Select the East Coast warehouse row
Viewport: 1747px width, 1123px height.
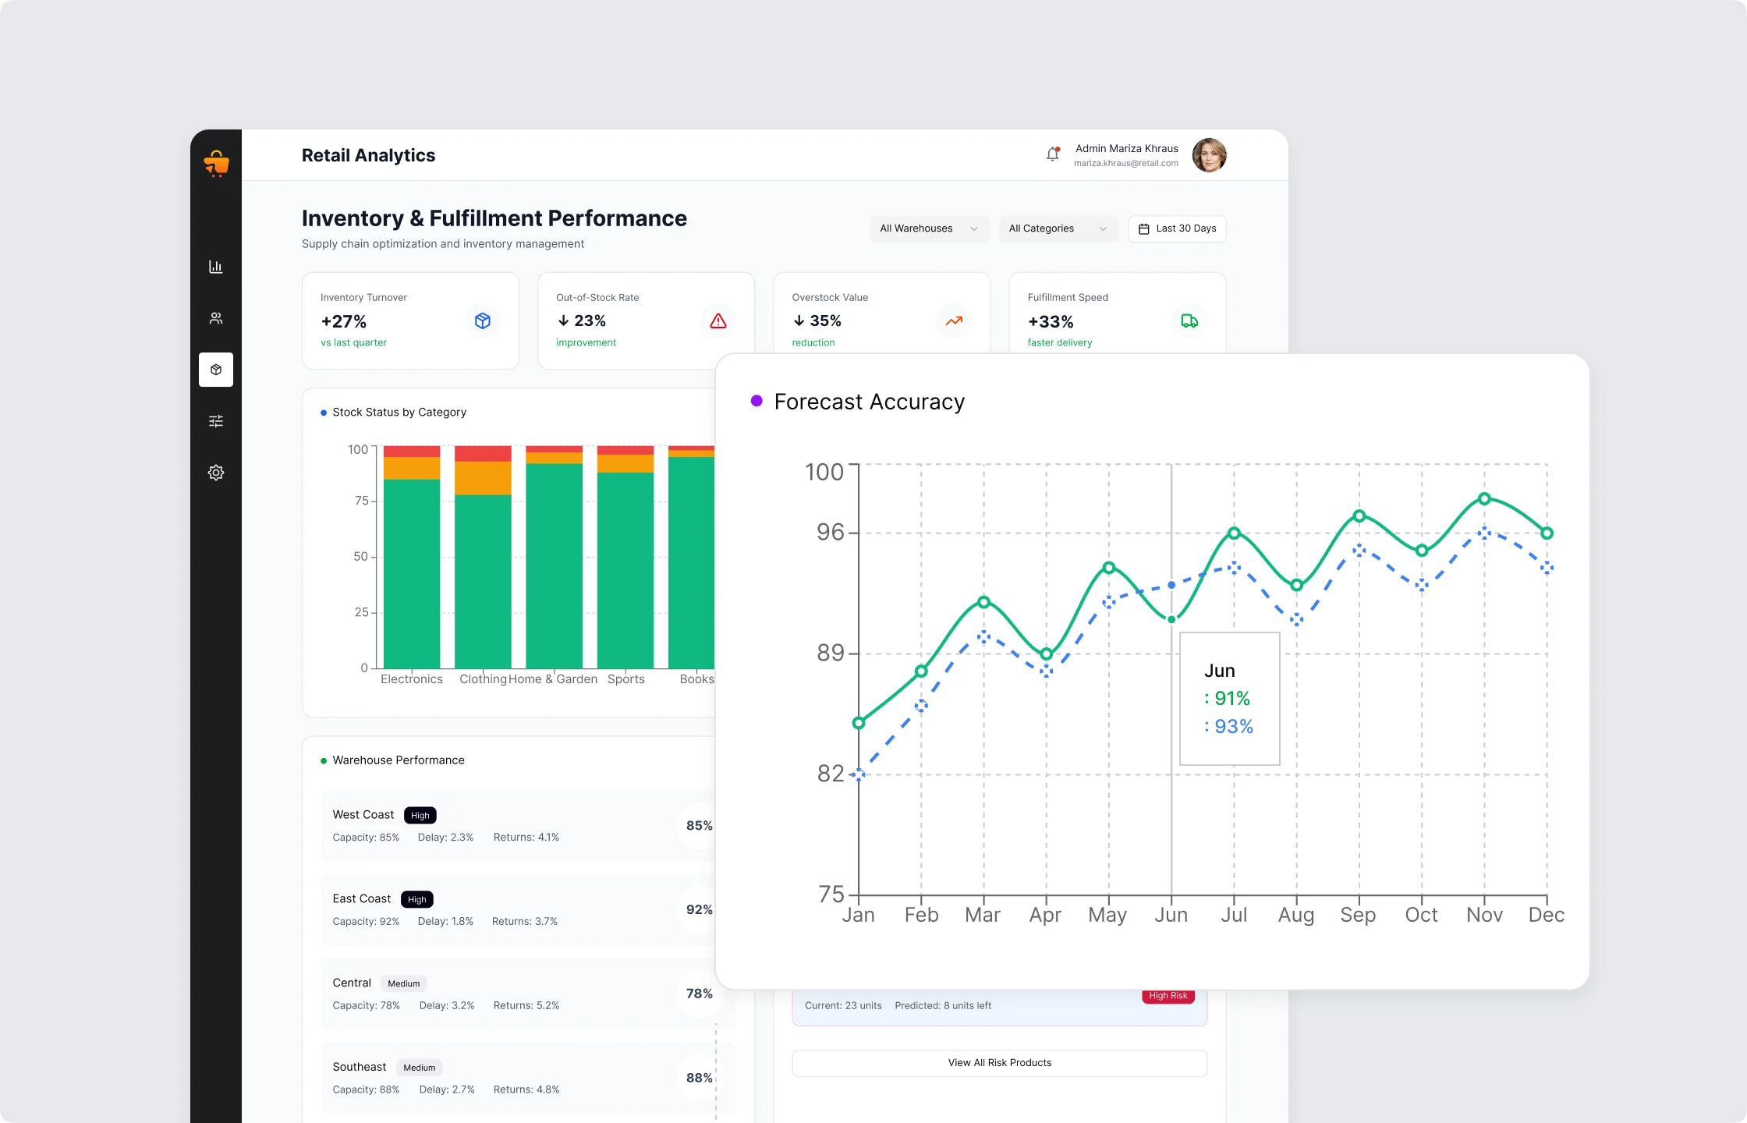click(519, 910)
